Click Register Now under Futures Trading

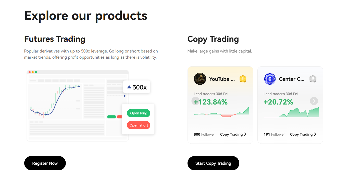point(45,163)
